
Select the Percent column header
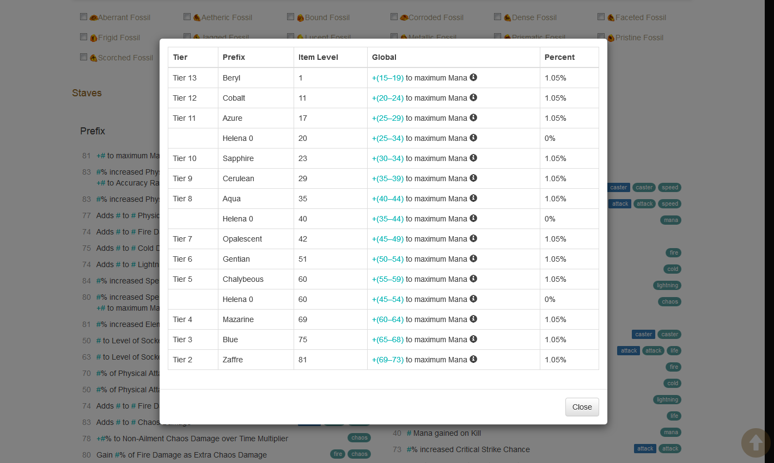[559, 57]
